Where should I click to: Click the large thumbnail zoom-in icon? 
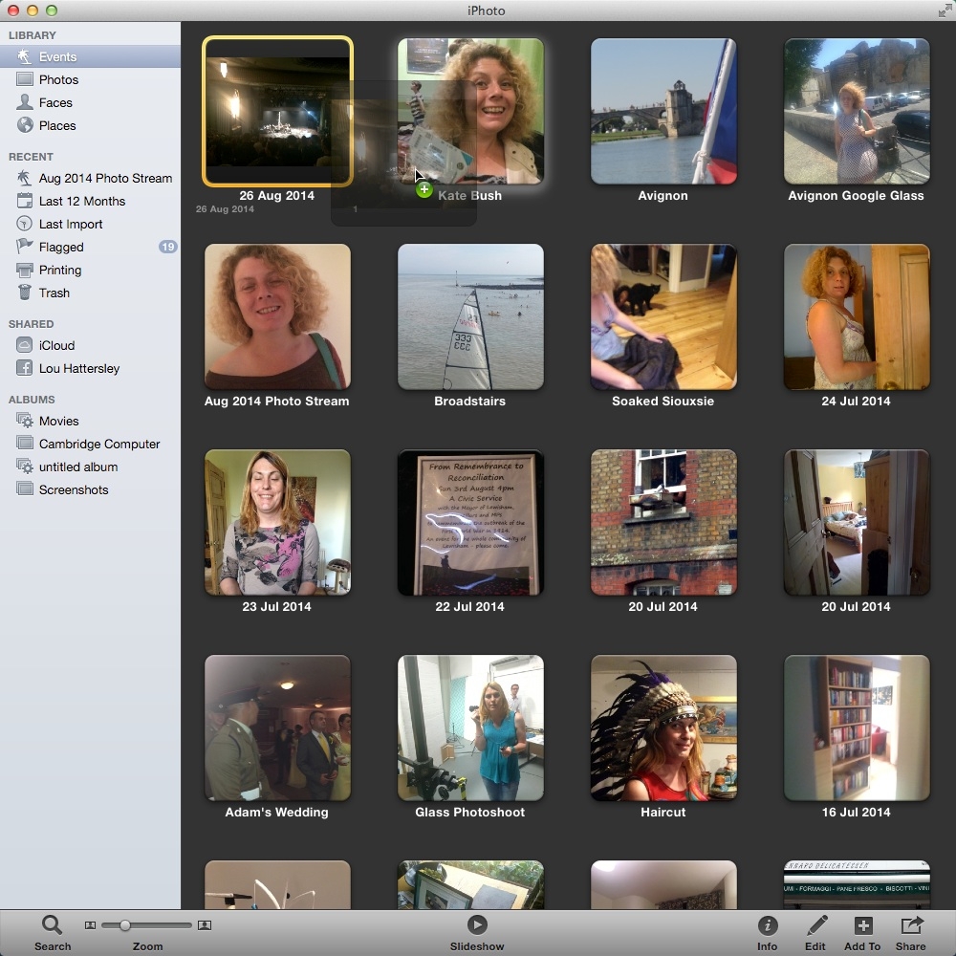pos(205,925)
